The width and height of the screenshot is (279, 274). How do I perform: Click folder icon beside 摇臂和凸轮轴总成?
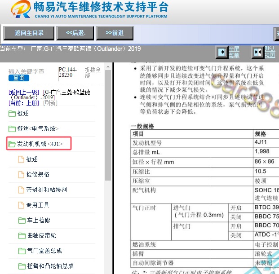tap(22, 266)
